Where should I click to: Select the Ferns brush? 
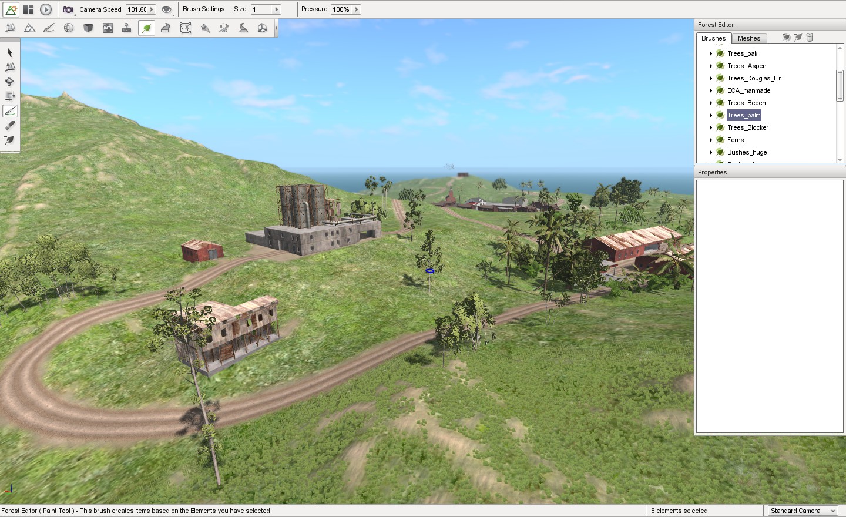point(736,140)
